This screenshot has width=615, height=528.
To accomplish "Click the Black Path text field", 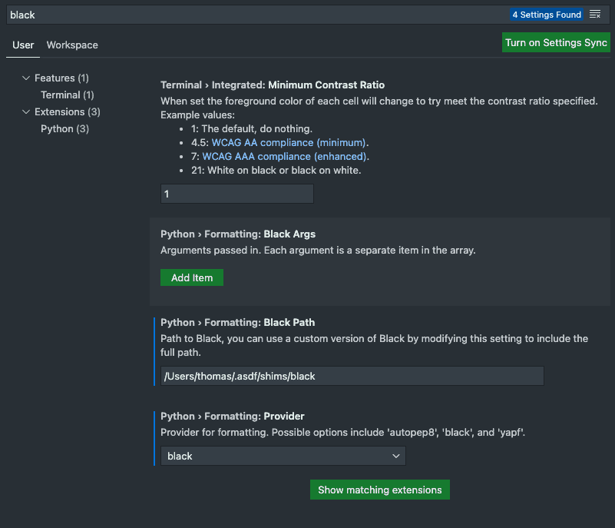I will [x=352, y=376].
